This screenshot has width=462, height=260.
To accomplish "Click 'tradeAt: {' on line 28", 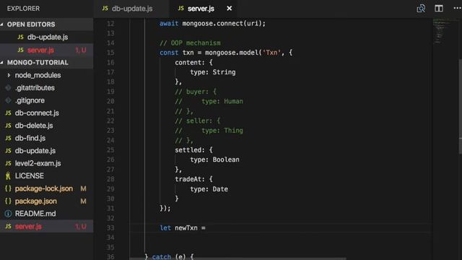I will (194, 179).
